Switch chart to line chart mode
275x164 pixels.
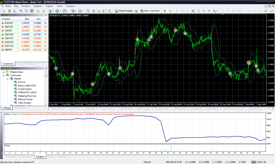[15, 11]
